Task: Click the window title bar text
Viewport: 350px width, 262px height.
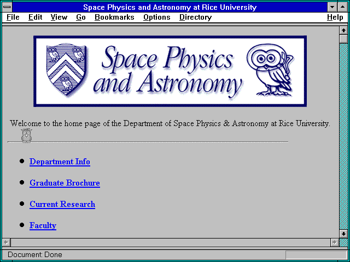Action: click(x=170, y=7)
